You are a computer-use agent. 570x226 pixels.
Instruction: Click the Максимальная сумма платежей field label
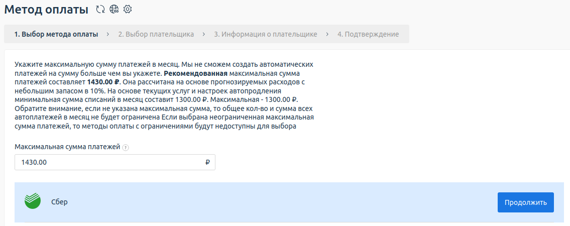pyautogui.click(x=67, y=147)
